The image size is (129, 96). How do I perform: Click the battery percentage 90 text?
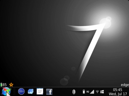point(88,92)
